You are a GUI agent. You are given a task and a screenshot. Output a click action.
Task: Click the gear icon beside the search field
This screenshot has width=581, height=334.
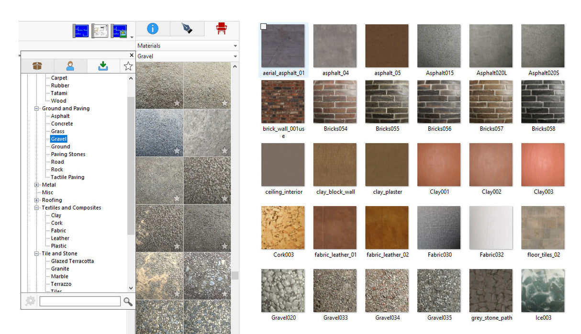click(30, 301)
